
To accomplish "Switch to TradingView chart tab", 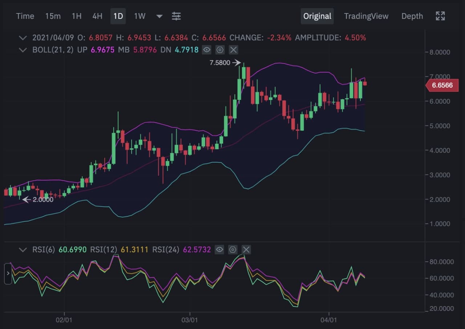I will click(366, 16).
